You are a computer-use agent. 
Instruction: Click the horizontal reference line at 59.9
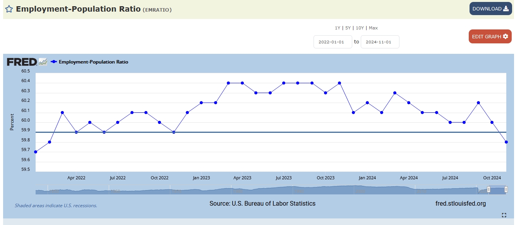tap(271, 132)
